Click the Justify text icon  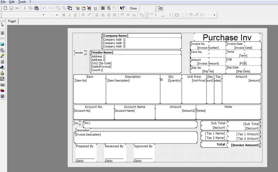coord(115,15)
